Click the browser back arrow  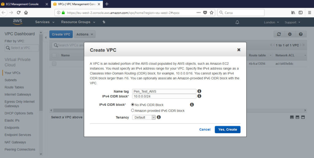[x=4, y=13]
